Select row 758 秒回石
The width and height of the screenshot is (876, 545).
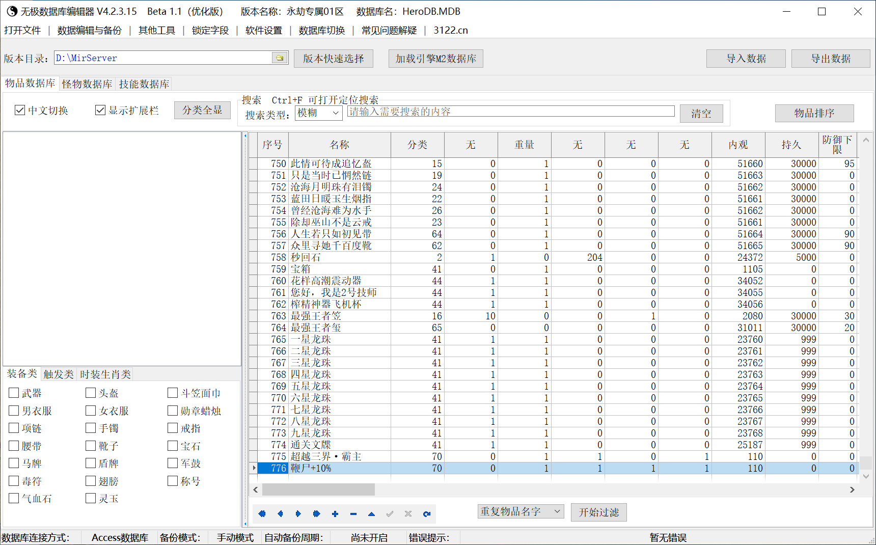click(553, 257)
